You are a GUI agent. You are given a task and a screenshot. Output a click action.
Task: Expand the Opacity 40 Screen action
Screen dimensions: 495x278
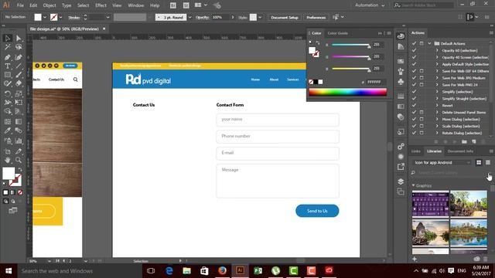coord(437,57)
